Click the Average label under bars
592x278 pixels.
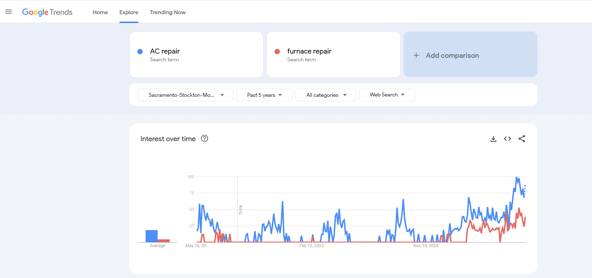(158, 246)
